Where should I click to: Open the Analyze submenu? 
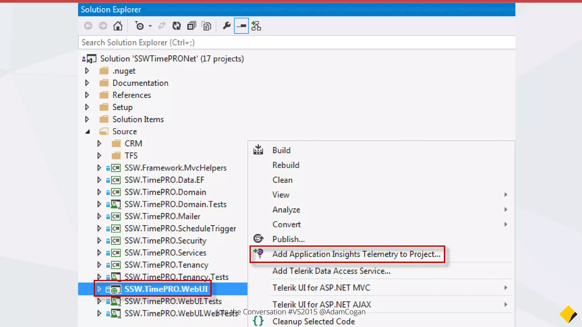(x=286, y=209)
